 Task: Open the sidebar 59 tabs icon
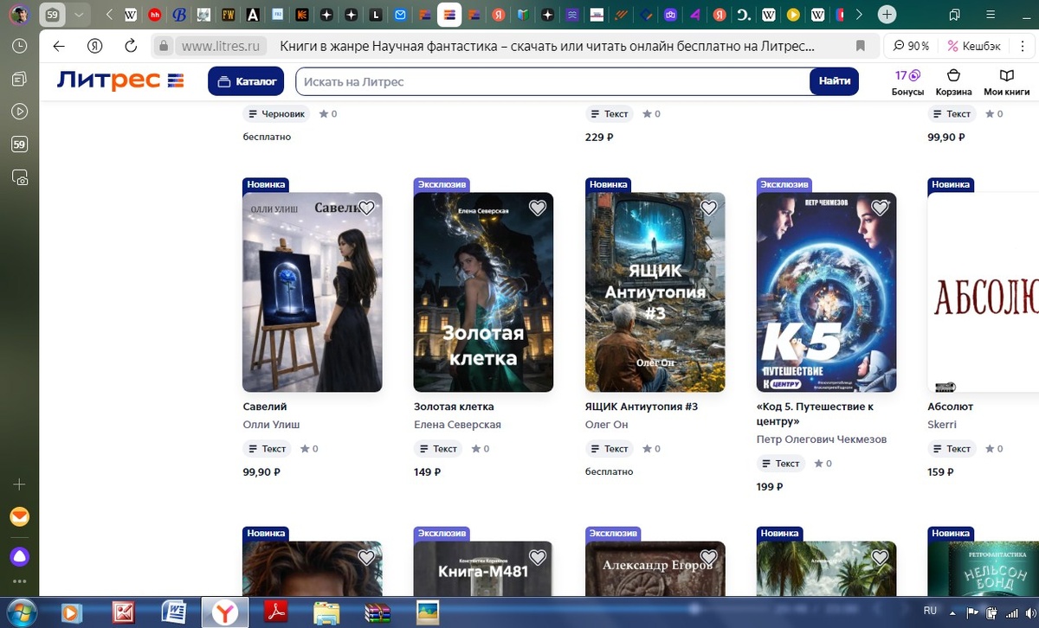(19, 144)
